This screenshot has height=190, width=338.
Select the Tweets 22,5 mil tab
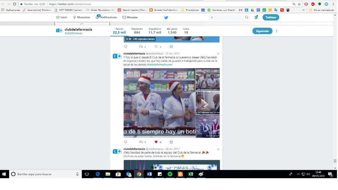point(119,31)
